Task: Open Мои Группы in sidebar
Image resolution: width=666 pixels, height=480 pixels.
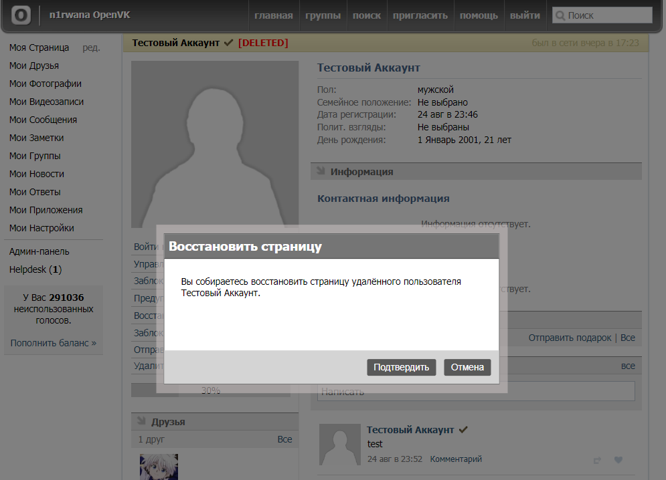Action: pyautogui.click(x=35, y=156)
